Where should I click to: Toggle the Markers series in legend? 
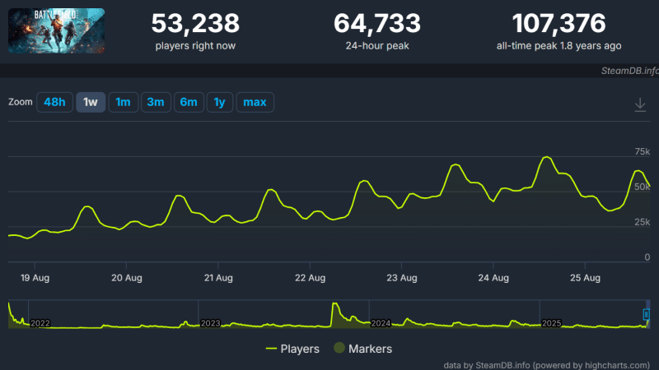tap(362, 349)
